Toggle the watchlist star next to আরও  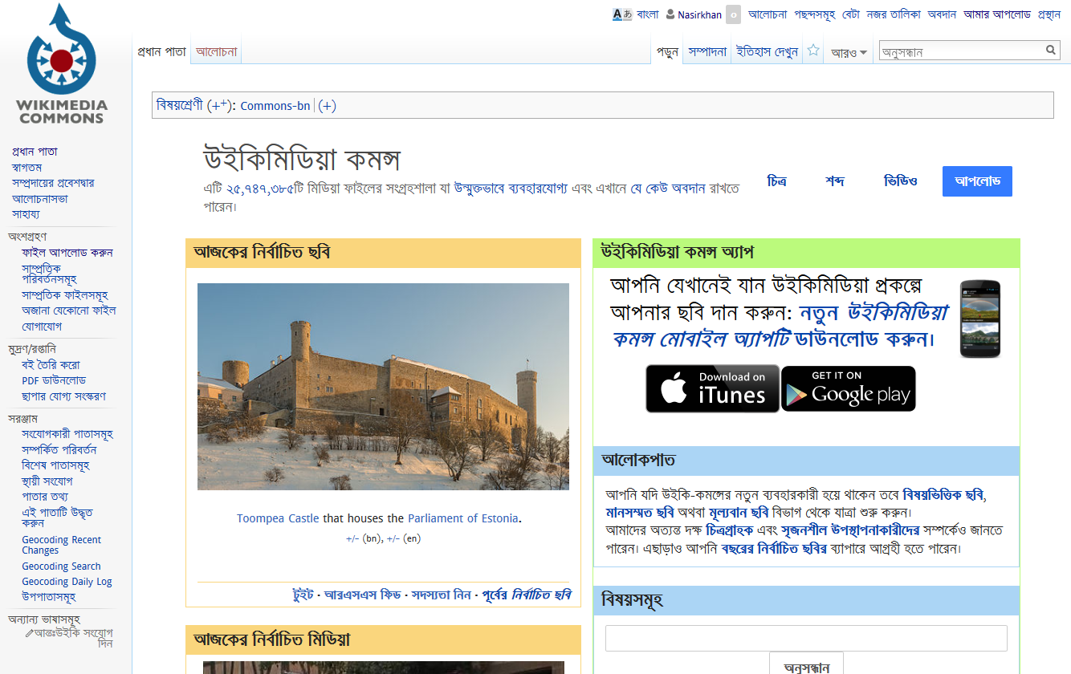point(813,49)
